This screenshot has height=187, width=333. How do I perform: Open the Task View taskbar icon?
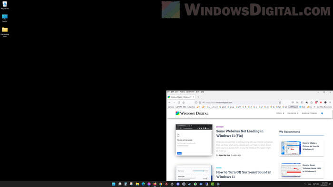[120, 184]
